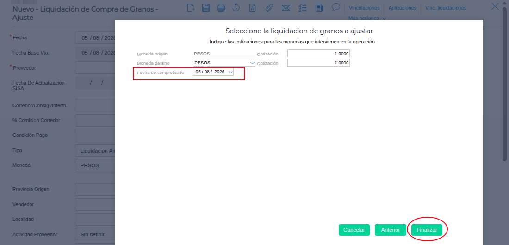The height and width of the screenshot is (245, 509).
Task: Click the Moneda PESOS field in background form
Action: 95,165
